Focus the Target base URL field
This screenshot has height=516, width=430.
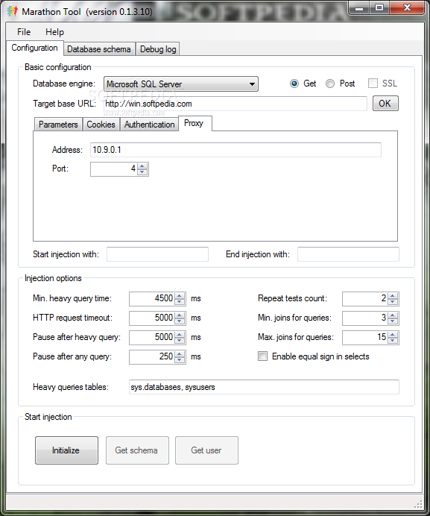(235, 104)
